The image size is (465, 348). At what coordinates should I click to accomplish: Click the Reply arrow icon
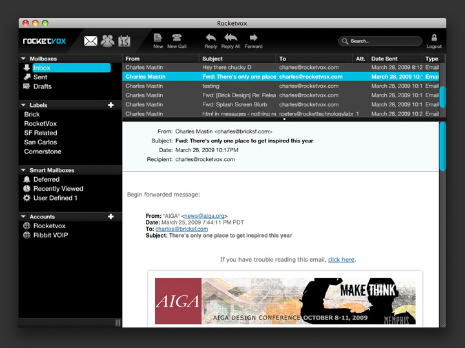click(211, 37)
